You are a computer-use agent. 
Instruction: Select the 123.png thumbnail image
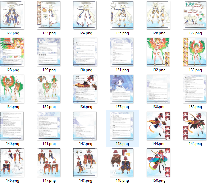click(49, 15)
